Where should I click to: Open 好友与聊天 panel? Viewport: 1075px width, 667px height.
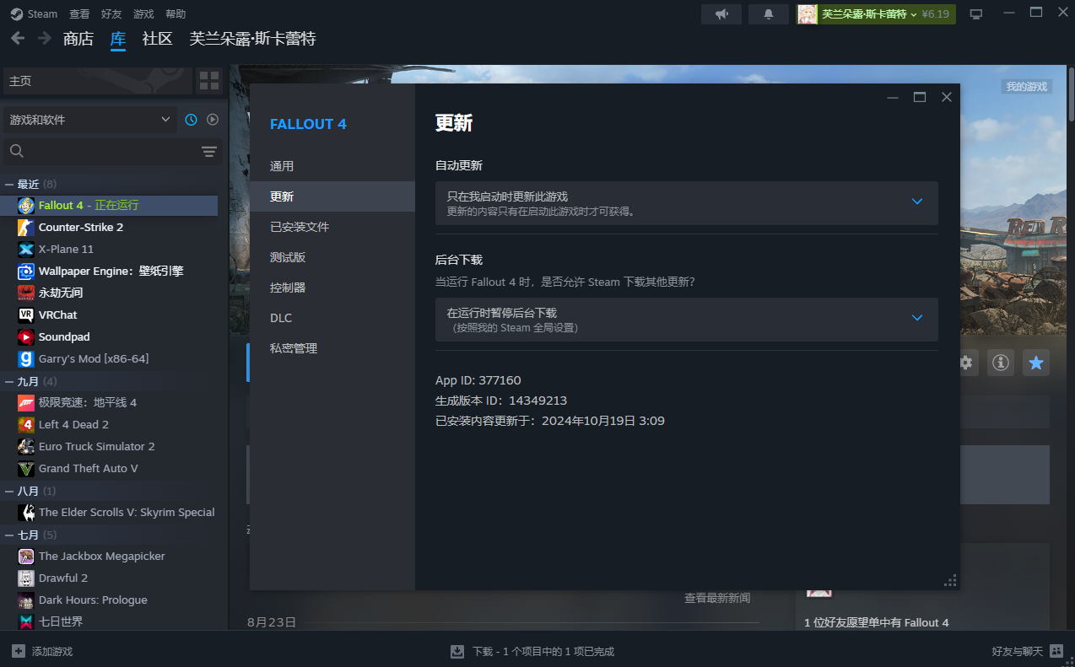1026,651
